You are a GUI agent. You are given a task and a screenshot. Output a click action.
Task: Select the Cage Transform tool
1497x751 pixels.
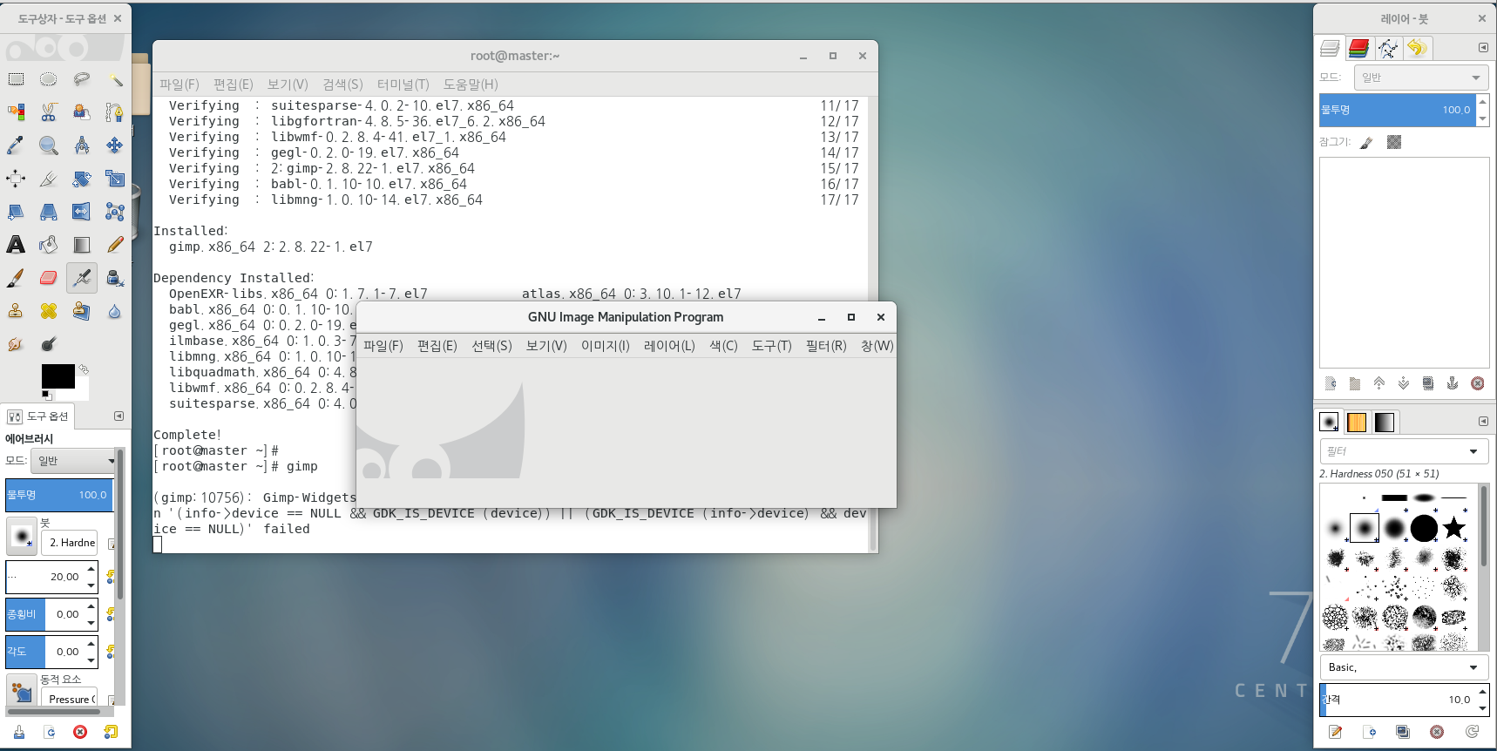pyautogui.click(x=115, y=212)
